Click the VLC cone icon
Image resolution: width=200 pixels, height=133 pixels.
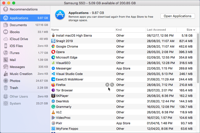pyautogui.click(x=53, y=112)
